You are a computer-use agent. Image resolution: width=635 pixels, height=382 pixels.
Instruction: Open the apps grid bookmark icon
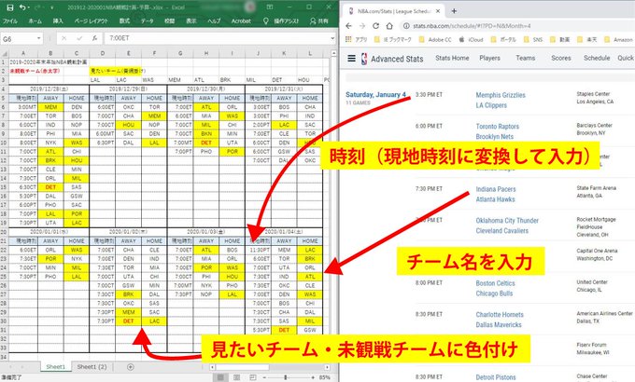pos(348,39)
